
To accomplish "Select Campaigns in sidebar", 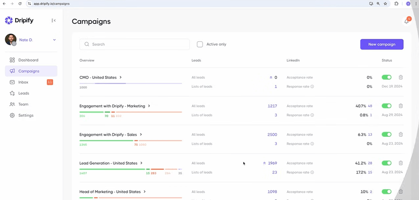I will point(31,71).
